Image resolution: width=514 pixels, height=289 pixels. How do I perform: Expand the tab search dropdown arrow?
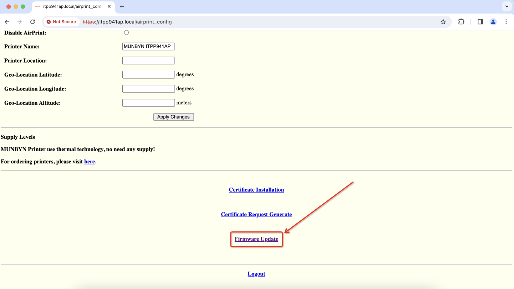(507, 6)
